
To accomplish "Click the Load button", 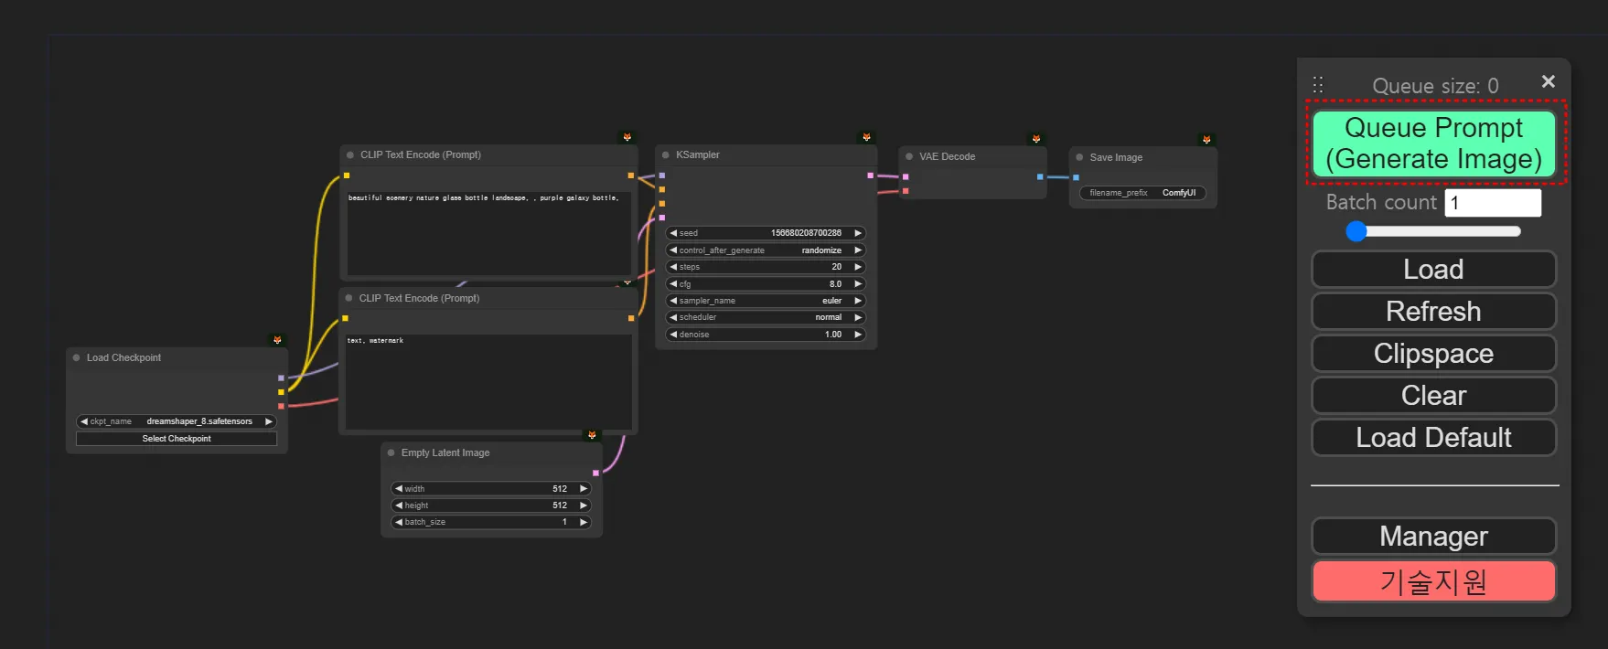I will point(1433,270).
